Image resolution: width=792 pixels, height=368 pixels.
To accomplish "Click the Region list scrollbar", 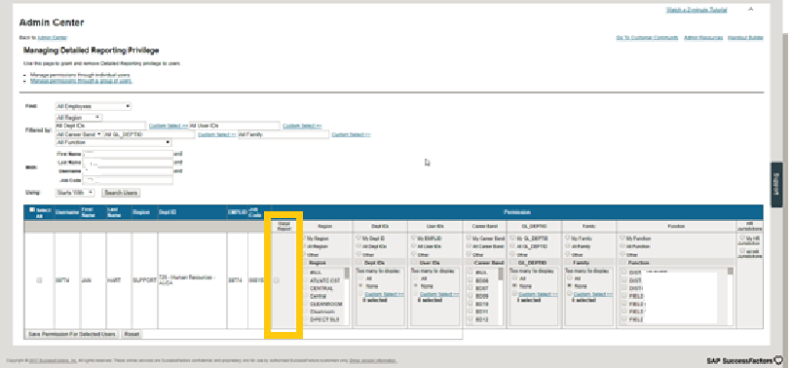I will [x=347, y=295].
